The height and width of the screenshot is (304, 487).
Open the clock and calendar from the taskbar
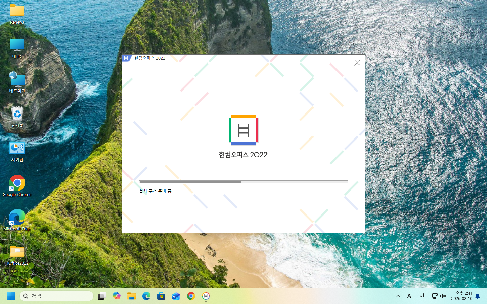pos(462,296)
